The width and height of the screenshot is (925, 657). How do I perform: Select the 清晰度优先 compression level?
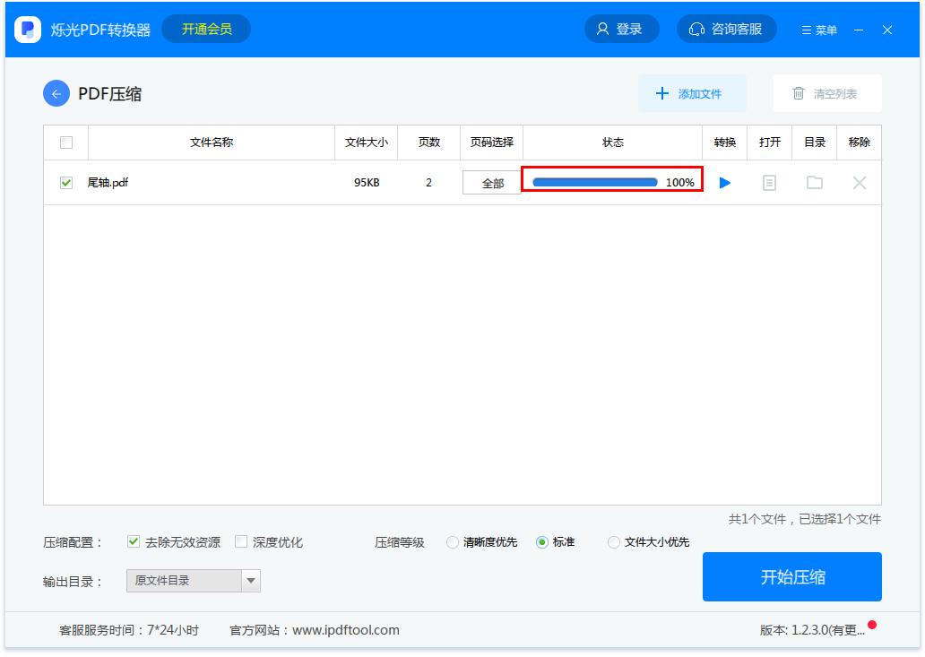[453, 541]
